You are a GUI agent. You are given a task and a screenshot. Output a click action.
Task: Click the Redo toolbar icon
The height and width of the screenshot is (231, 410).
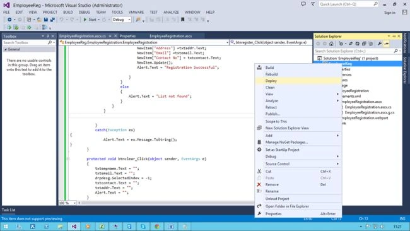(72, 20)
